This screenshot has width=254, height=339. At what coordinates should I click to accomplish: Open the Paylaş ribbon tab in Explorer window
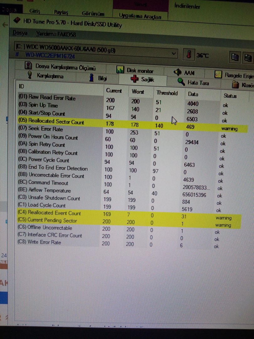pyautogui.click(x=61, y=12)
